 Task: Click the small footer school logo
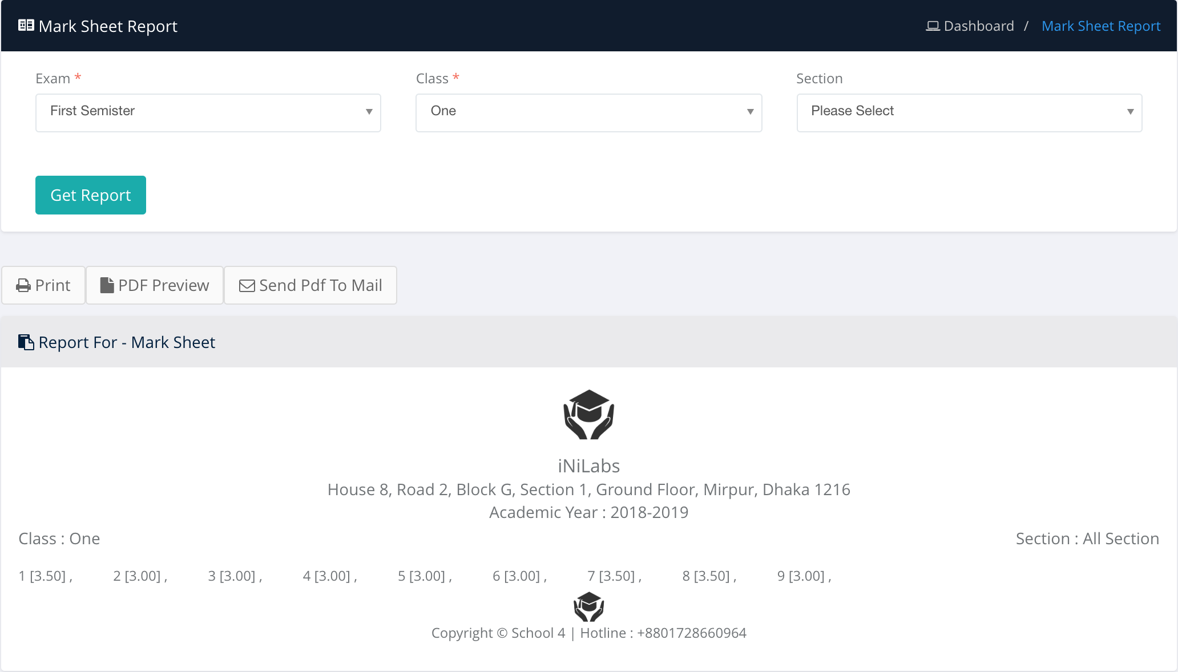(588, 606)
